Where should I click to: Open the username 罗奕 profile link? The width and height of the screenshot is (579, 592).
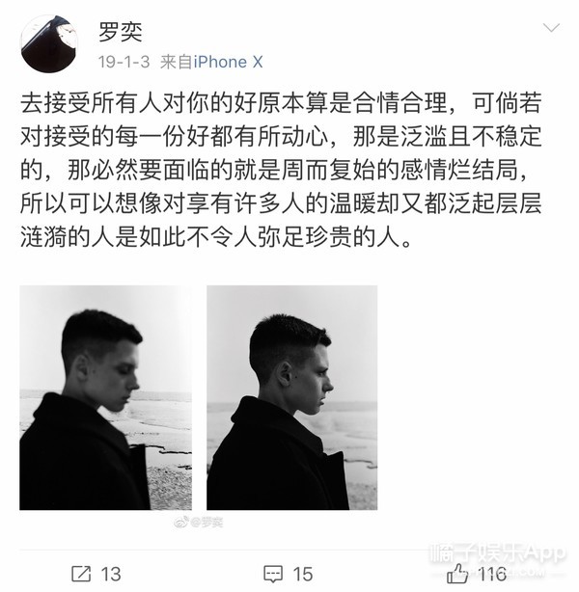121,32
